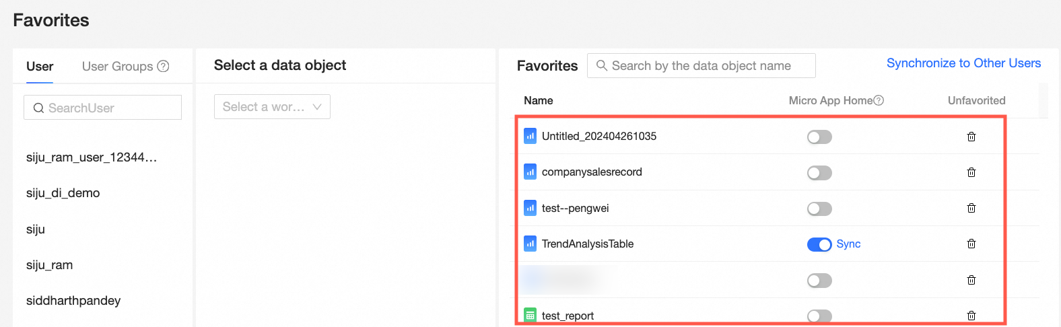Viewport: 1061px width, 327px height.
Task: Click the TrendAnalysisTable dashboard icon
Action: (530, 244)
